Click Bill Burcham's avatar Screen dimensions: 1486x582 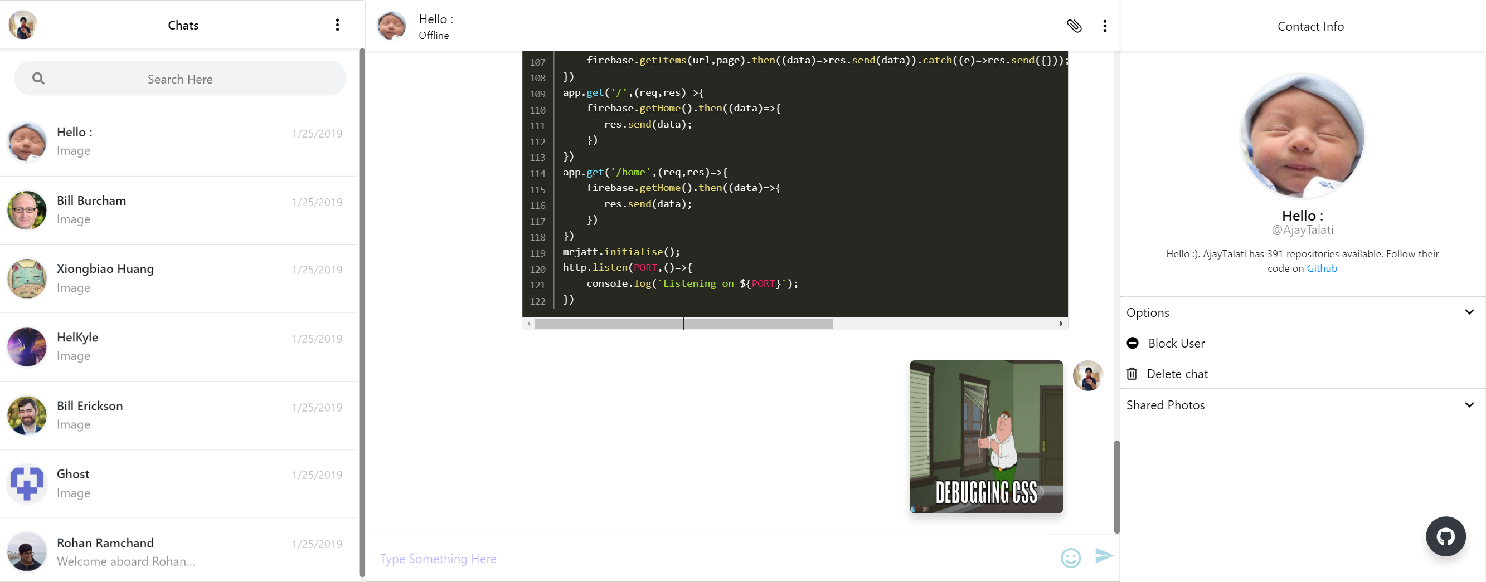point(27,211)
